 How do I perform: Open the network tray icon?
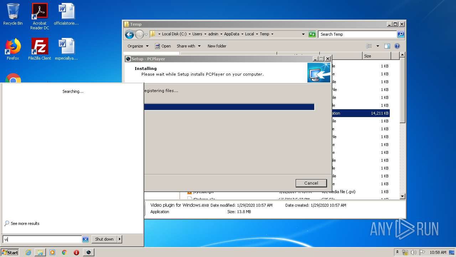tap(405, 252)
